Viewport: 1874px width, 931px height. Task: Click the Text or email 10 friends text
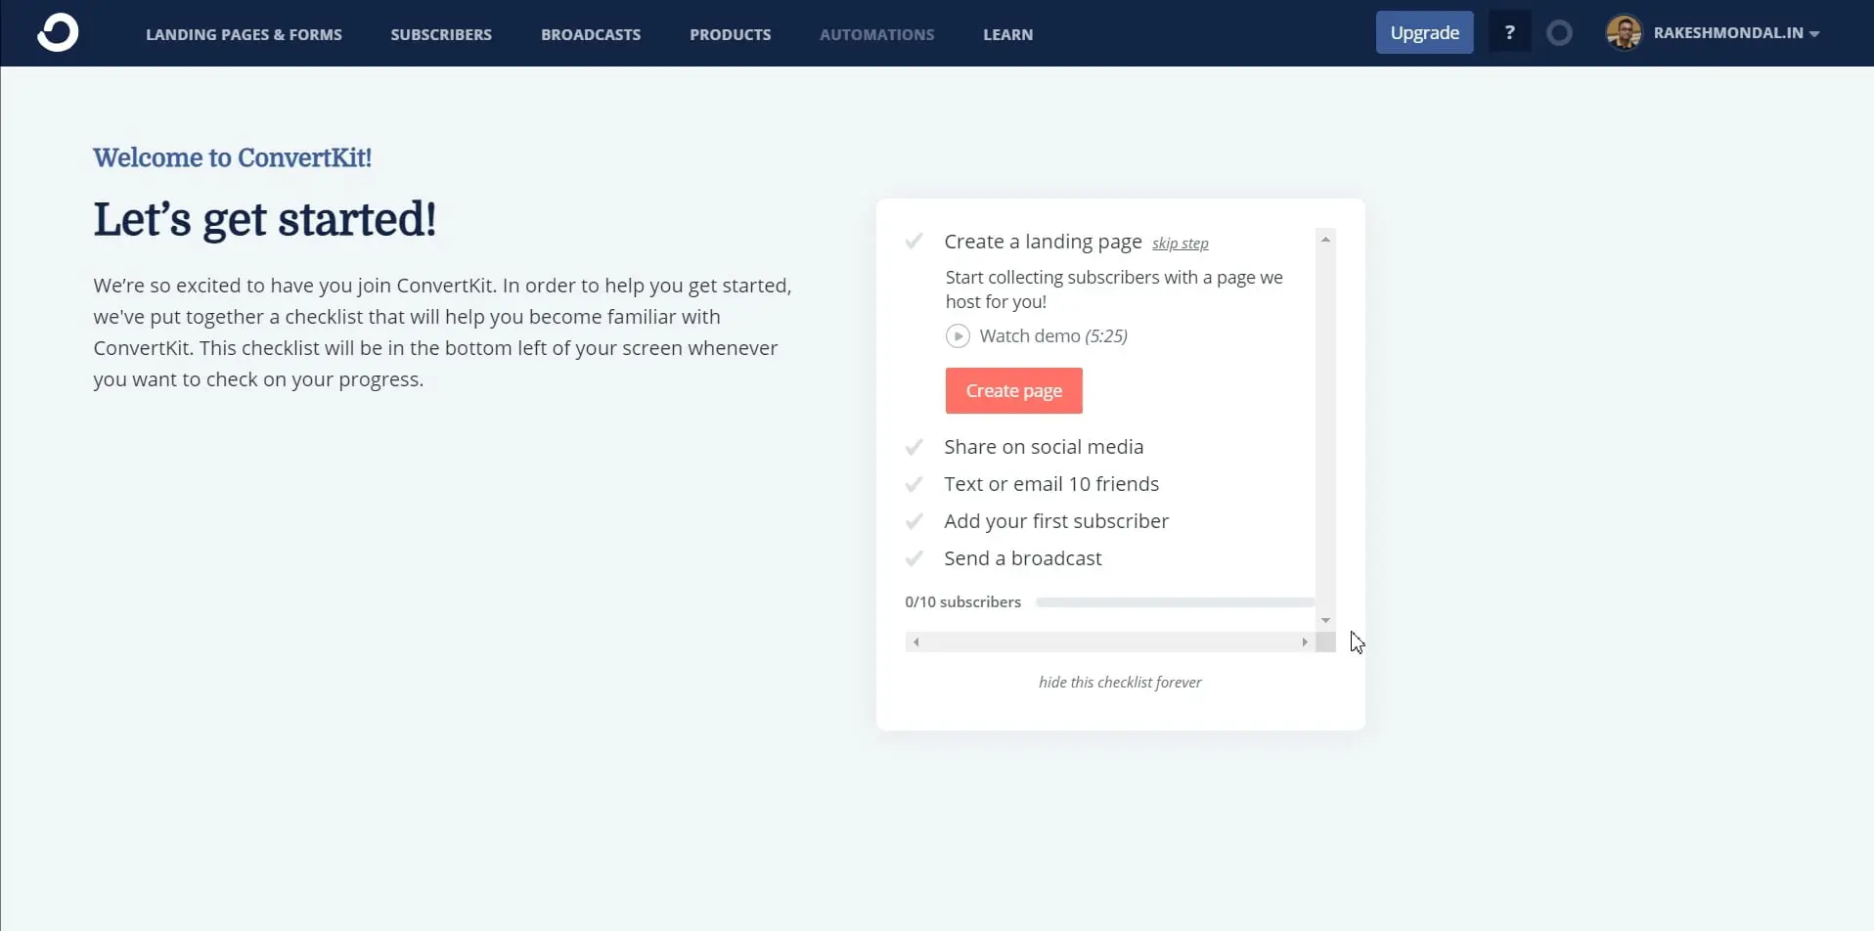1051,484
